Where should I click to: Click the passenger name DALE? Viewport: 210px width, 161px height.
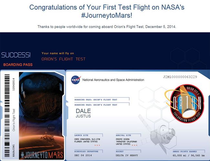tap(83, 111)
